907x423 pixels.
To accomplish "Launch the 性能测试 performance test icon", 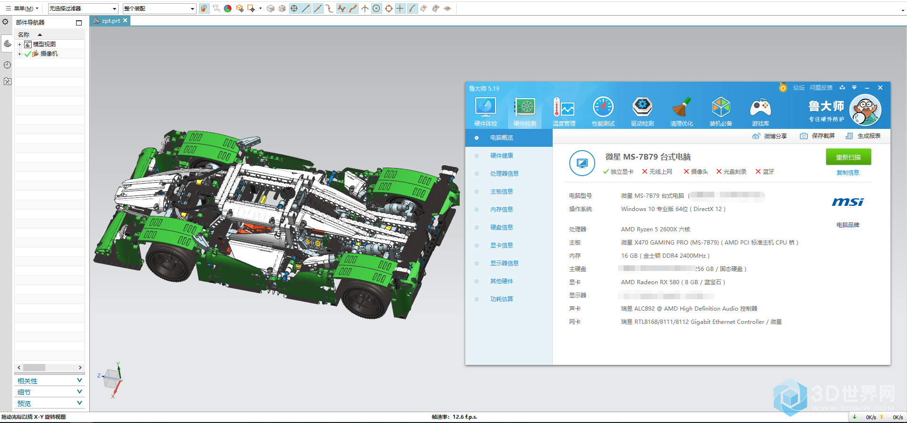I will click(603, 111).
